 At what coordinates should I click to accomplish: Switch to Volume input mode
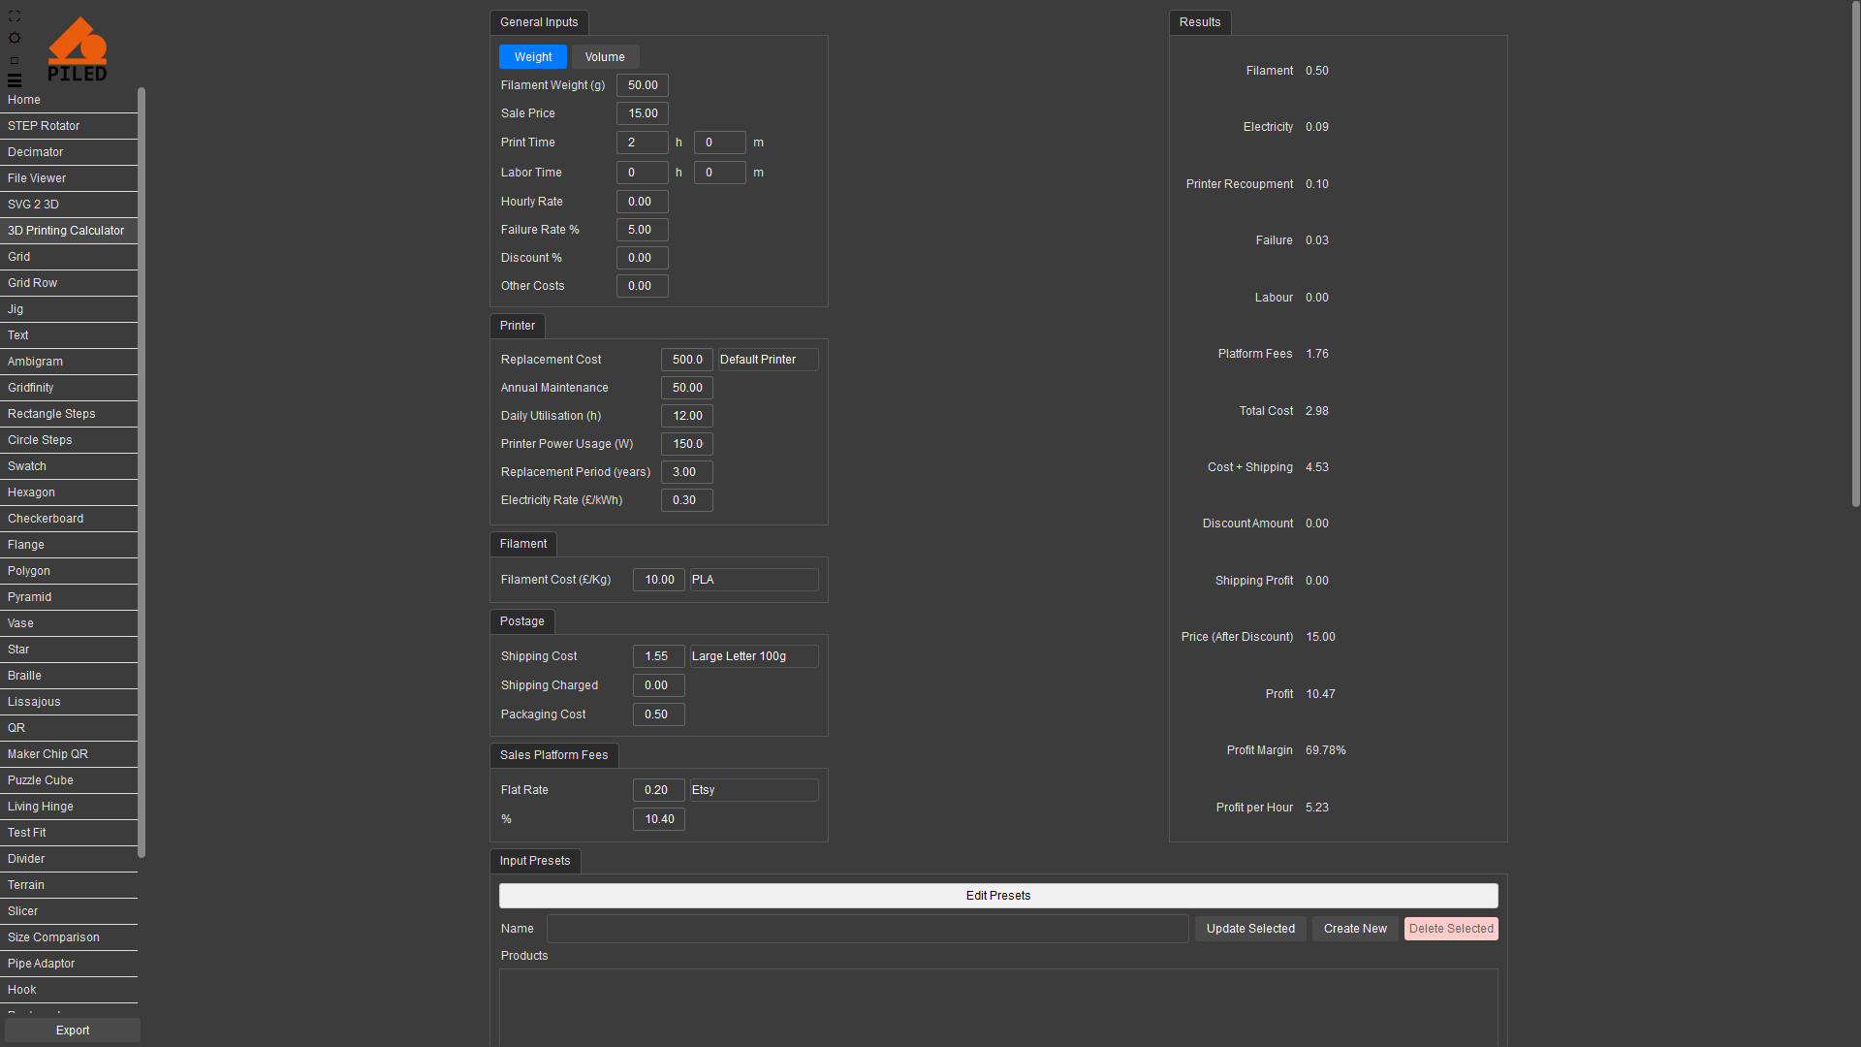(605, 57)
